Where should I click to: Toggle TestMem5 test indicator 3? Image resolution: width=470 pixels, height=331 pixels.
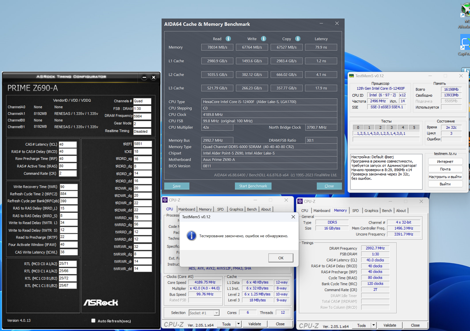point(392,127)
